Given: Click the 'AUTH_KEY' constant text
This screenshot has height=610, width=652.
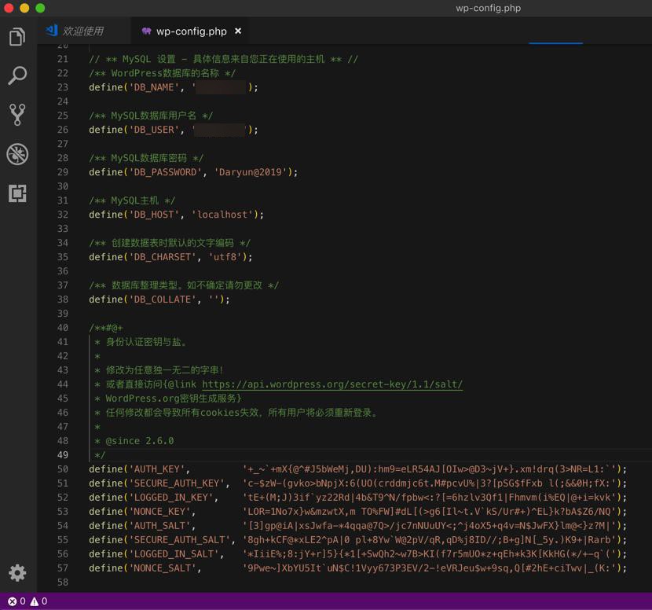Looking at the screenshot, I should [x=157, y=469].
